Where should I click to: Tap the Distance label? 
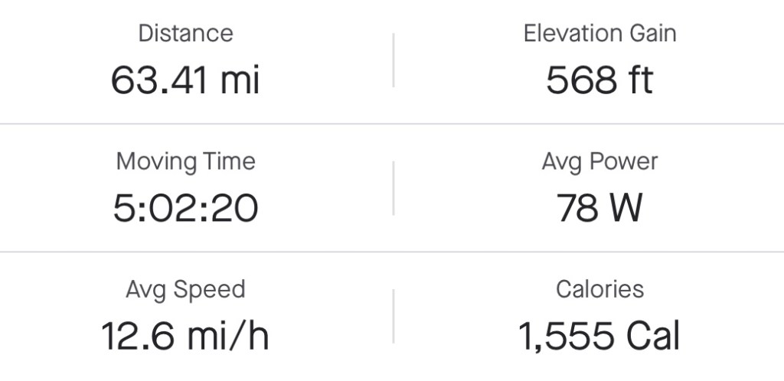[x=185, y=33]
